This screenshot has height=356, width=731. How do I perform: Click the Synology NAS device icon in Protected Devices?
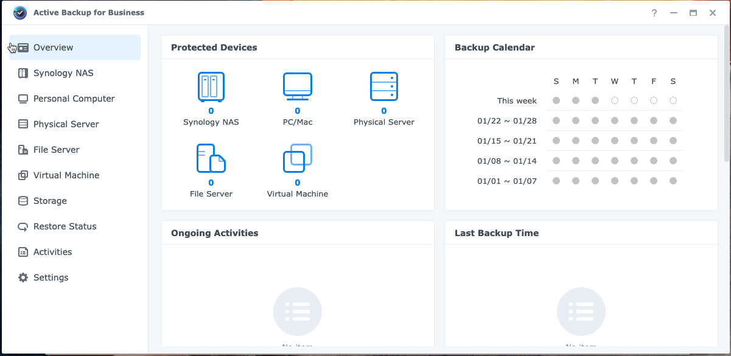coord(211,87)
